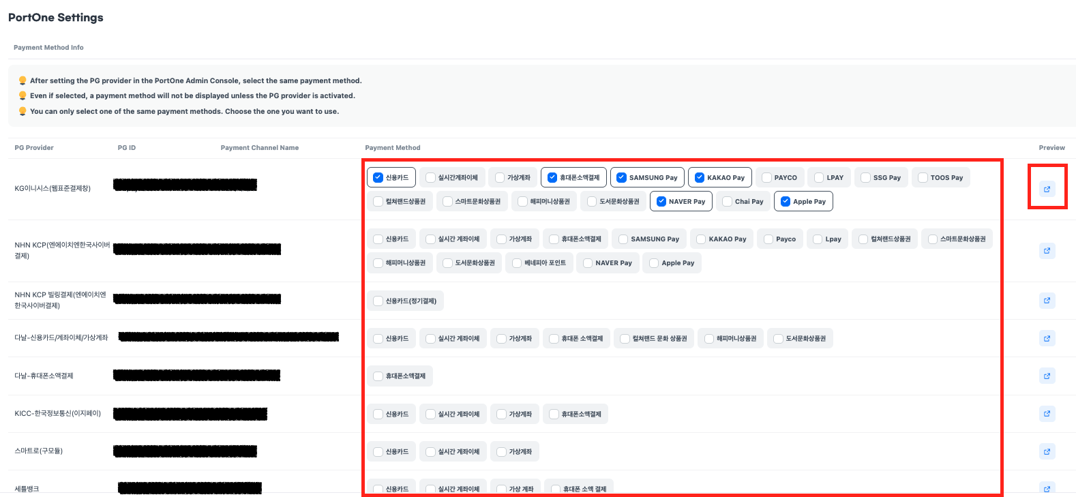The image size is (1076, 497).
Task: Uncheck Apple Pay in KG이니시스 row
Action: (x=786, y=202)
